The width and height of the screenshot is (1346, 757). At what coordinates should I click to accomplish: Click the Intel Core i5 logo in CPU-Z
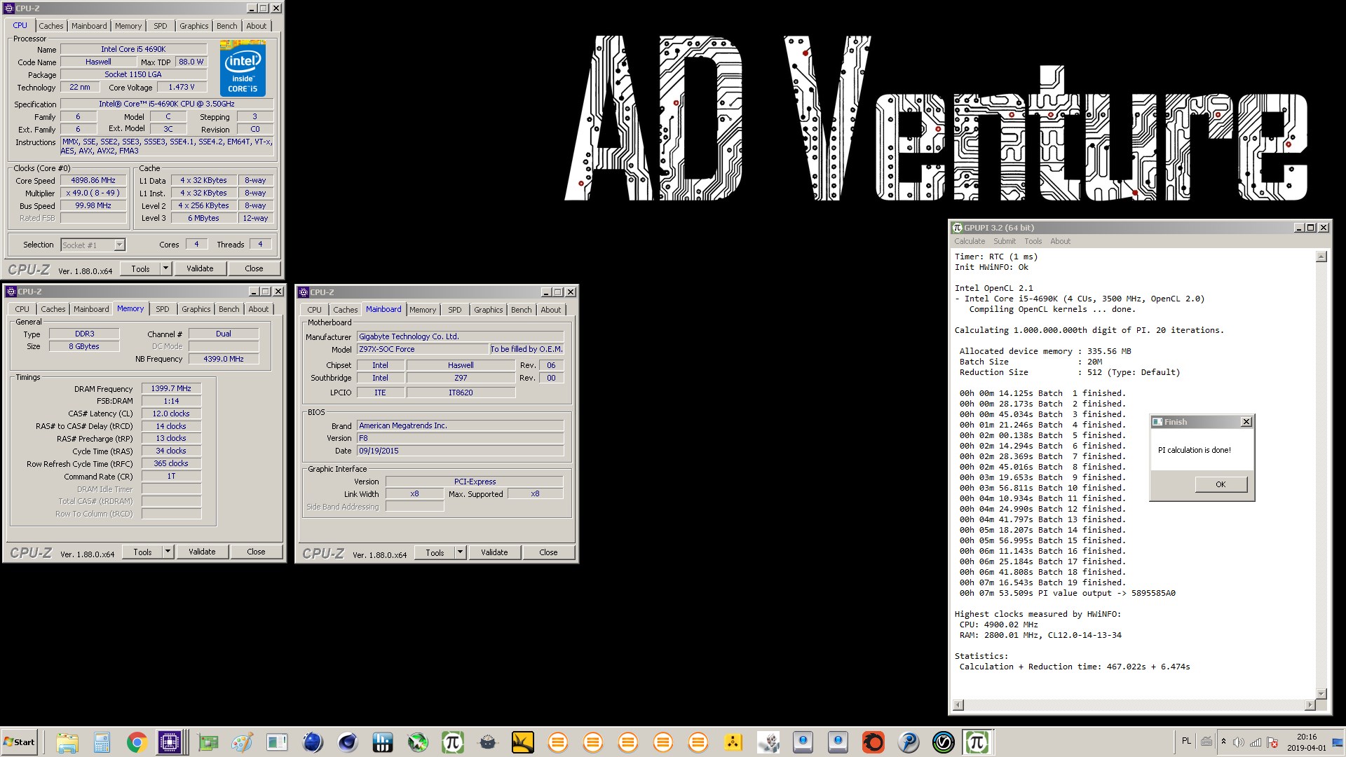pyautogui.click(x=243, y=68)
